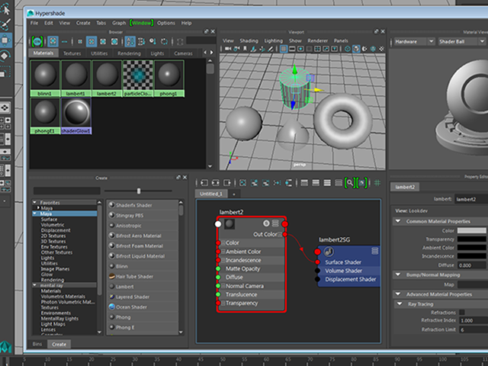Toggle the Viewport smooth shade all icon

tap(356, 49)
